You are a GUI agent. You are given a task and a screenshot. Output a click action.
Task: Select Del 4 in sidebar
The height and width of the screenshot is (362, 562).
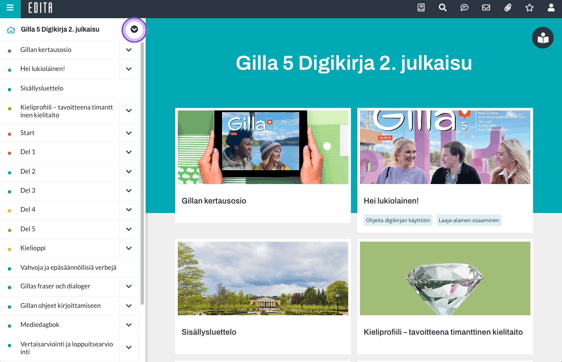coord(28,210)
